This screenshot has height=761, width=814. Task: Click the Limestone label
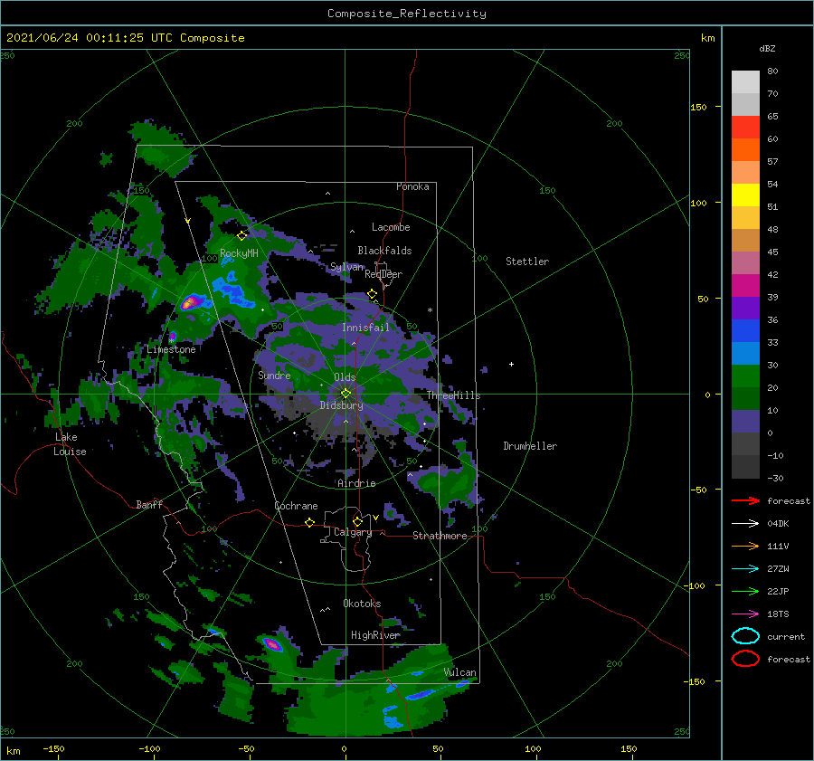[x=171, y=349]
